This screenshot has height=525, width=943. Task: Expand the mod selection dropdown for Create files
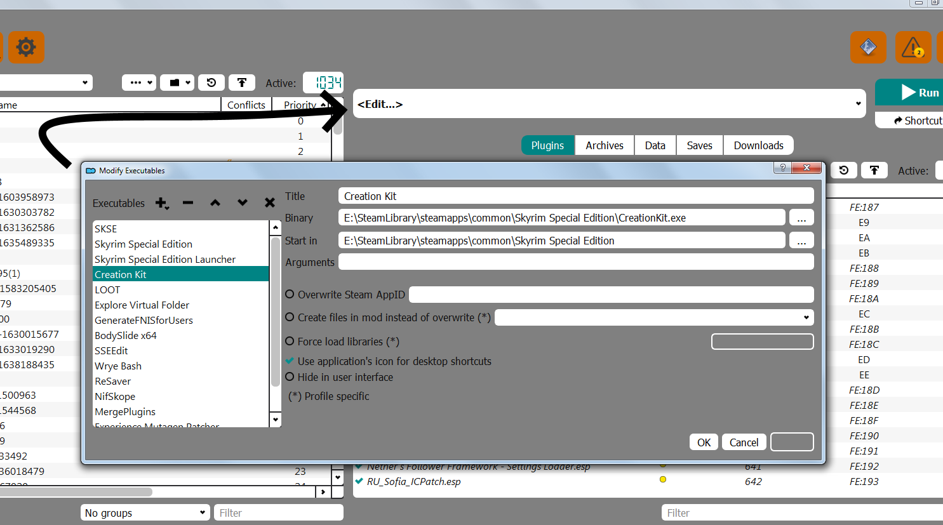tap(654, 317)
